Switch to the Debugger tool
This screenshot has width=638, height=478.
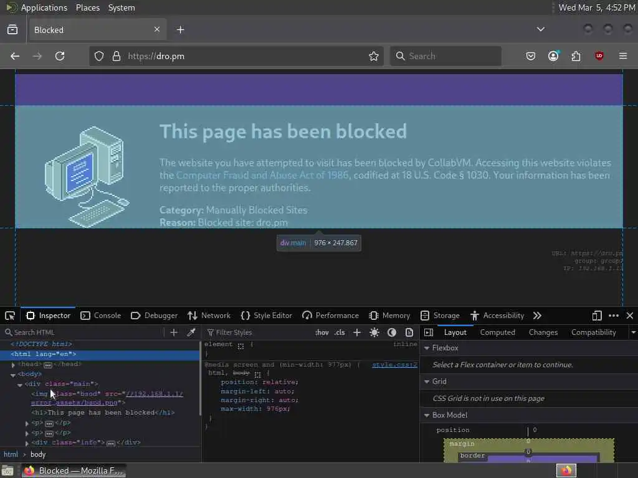pyautogui.click(x=155, y=316)
